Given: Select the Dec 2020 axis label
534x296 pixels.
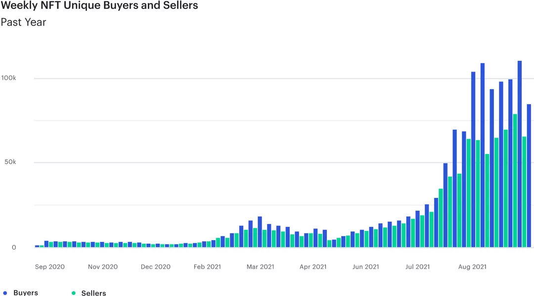Looking at the screenshot, I should tap(156, 267).
